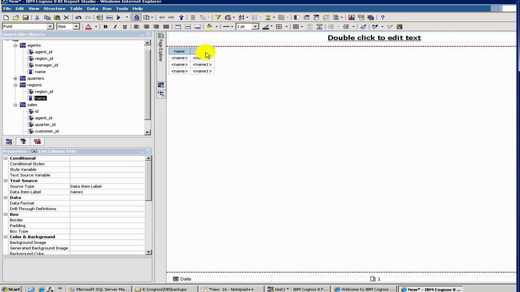Click the Top vertical align icon
This screenshot has width=520, height=292.
pos(178,27)
